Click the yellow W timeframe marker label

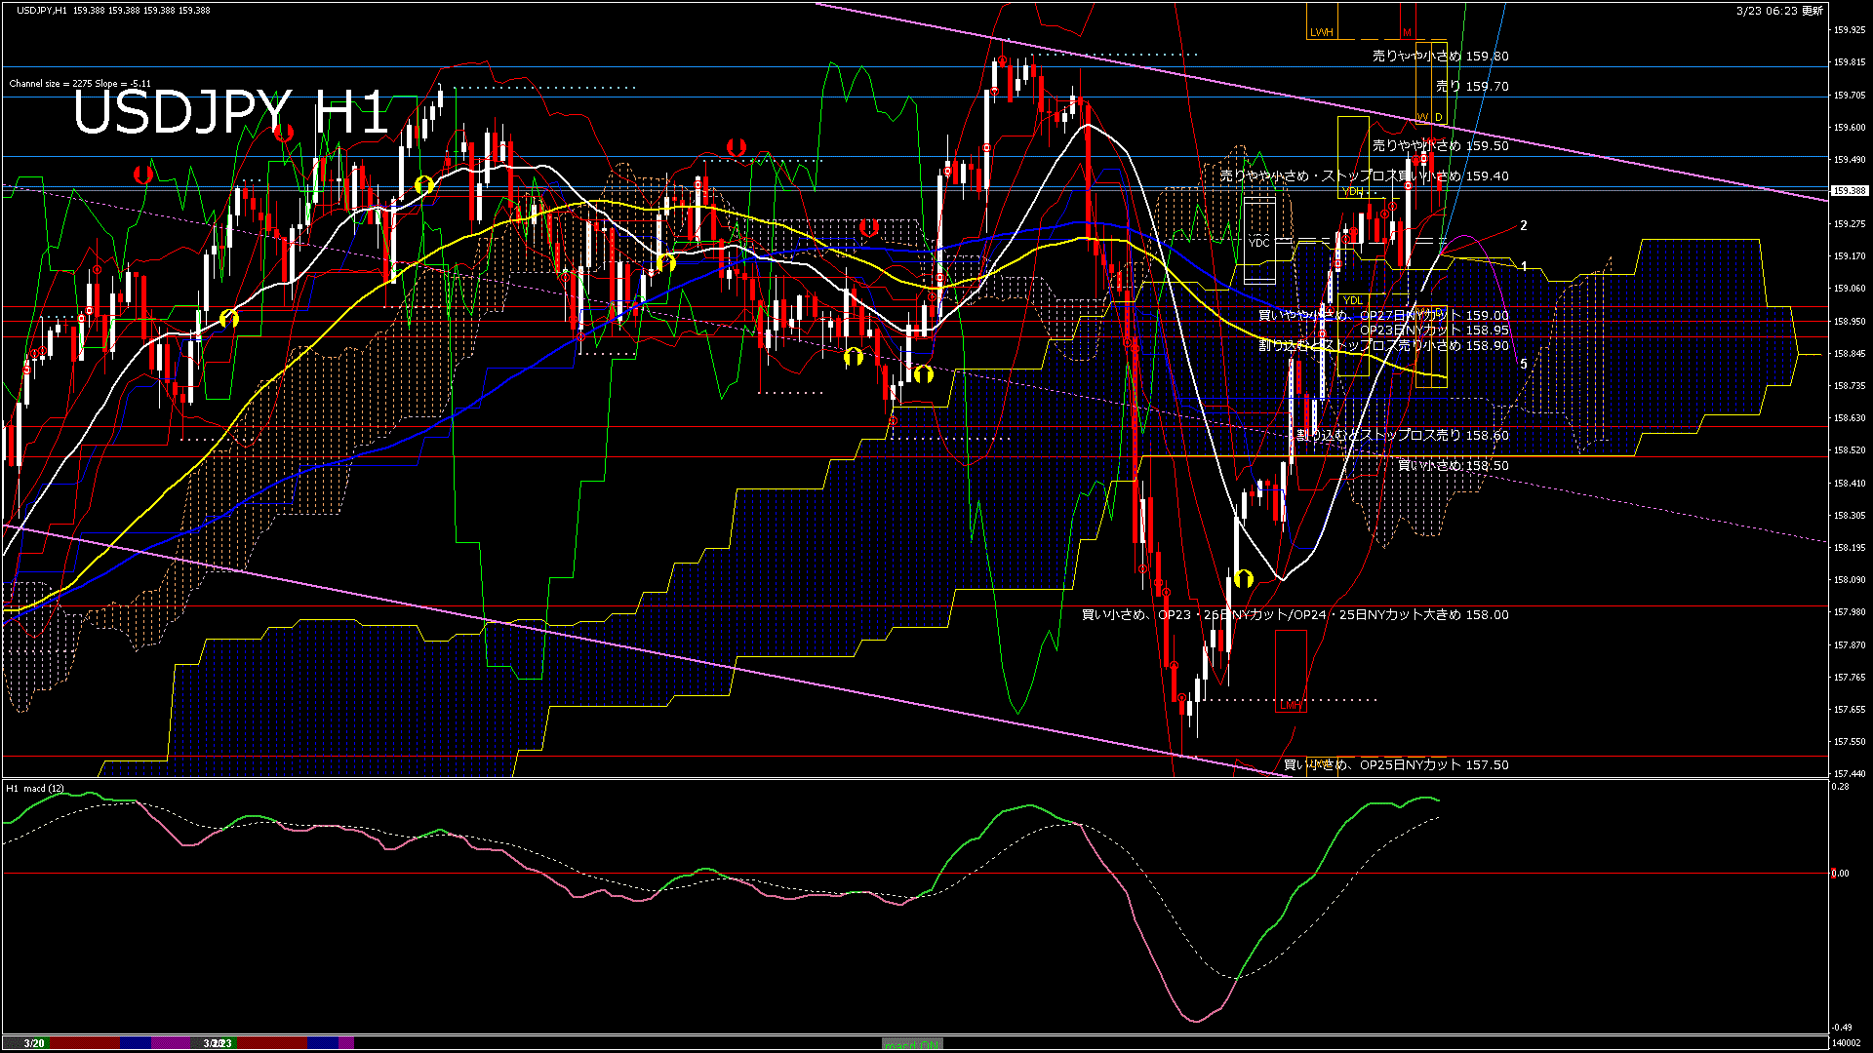click(x=1421, y=117)
